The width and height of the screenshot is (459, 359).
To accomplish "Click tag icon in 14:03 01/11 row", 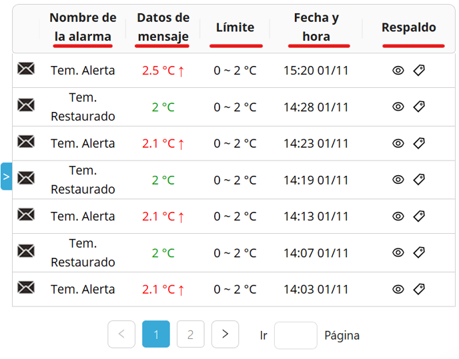I will pyautogui.click(x=419, y=289).
